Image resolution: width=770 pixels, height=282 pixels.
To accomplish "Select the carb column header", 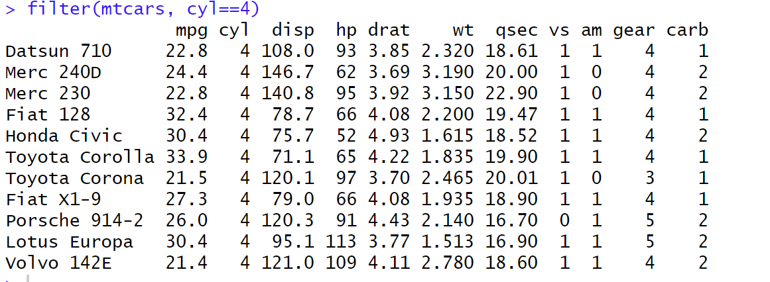I will coord(687,30).
